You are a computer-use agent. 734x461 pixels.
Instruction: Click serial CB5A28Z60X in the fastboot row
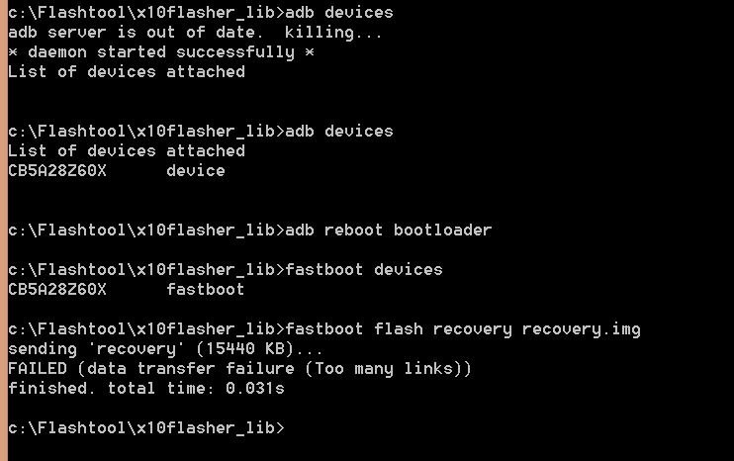(57, 289)
